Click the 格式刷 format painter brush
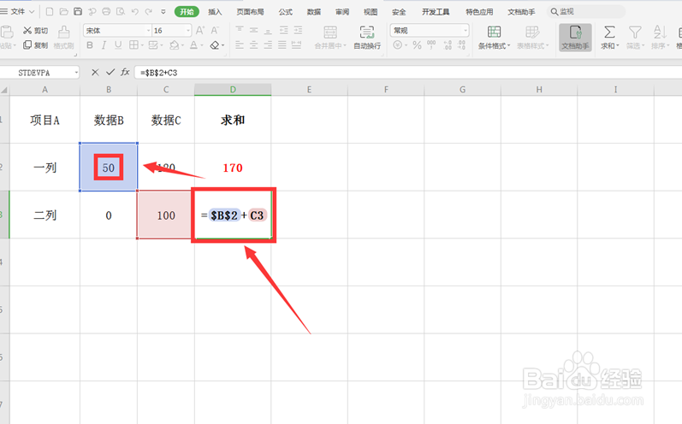 coord(63,38)
